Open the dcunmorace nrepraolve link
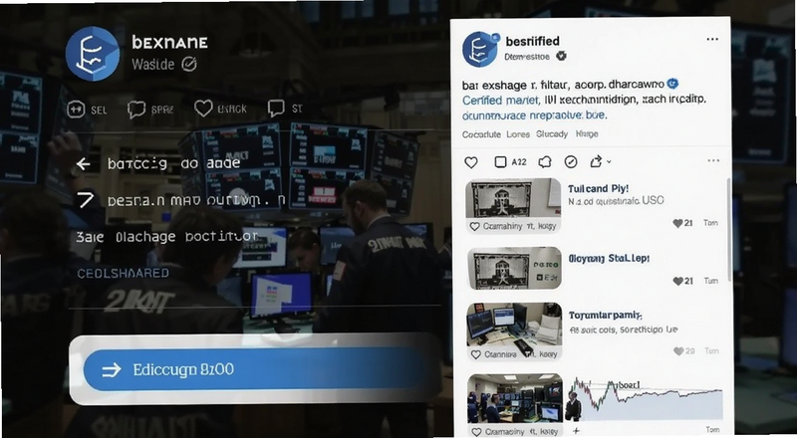Screen dimensions: 797x438 (534, 115)
